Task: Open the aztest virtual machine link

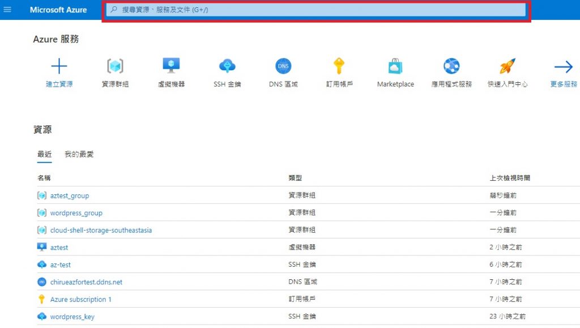Action: [59, 248]
